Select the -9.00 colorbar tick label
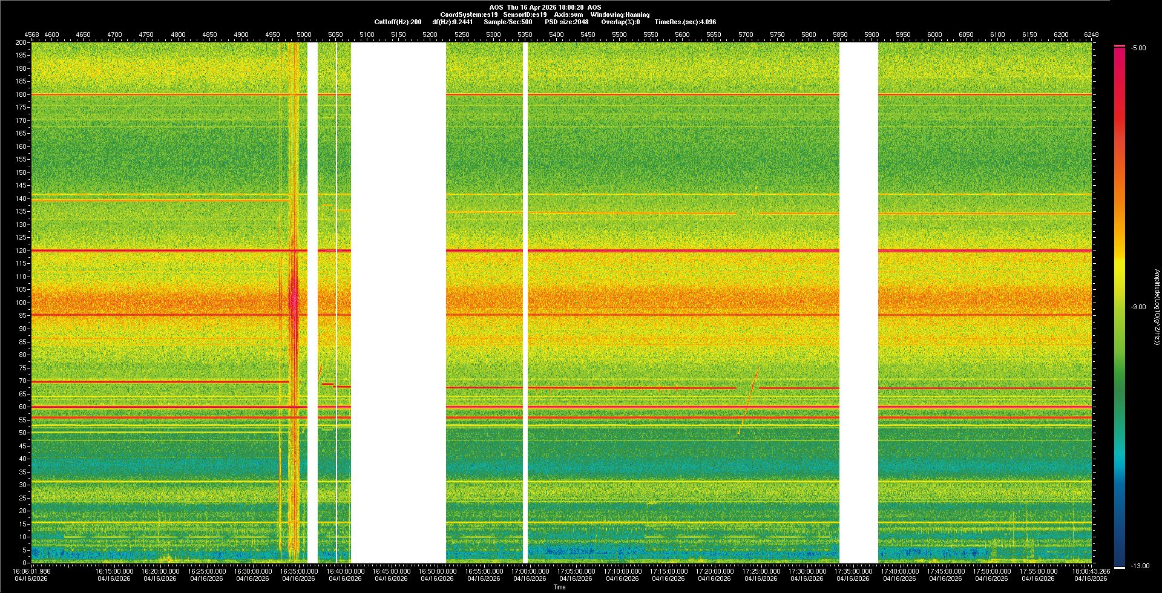Screen dimensions: 1162x593 1138,307
